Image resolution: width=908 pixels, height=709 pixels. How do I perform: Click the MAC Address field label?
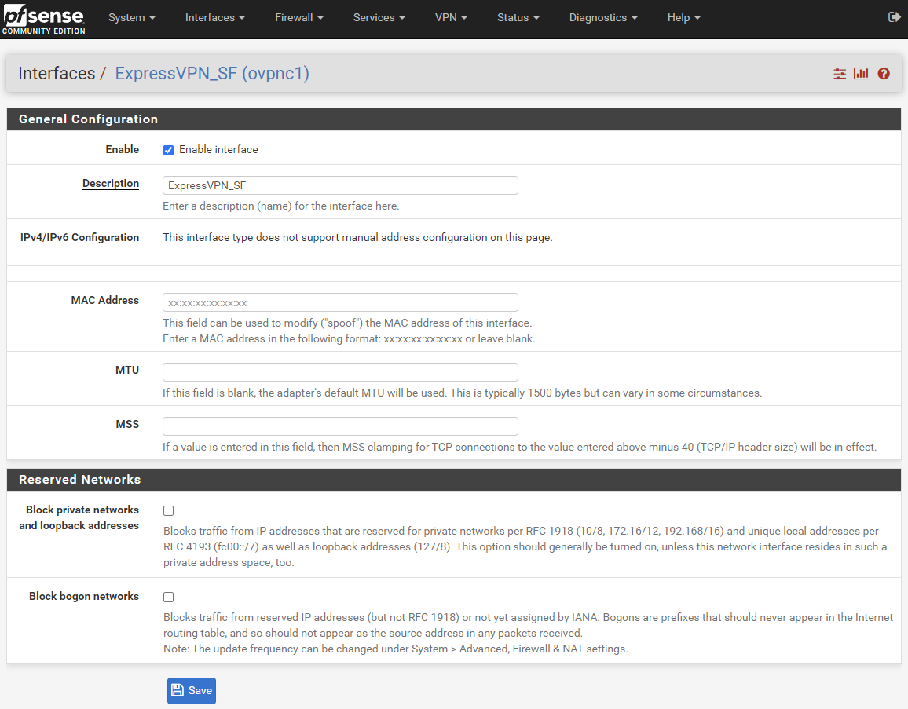pyautogui.click(x=104, y=301)
